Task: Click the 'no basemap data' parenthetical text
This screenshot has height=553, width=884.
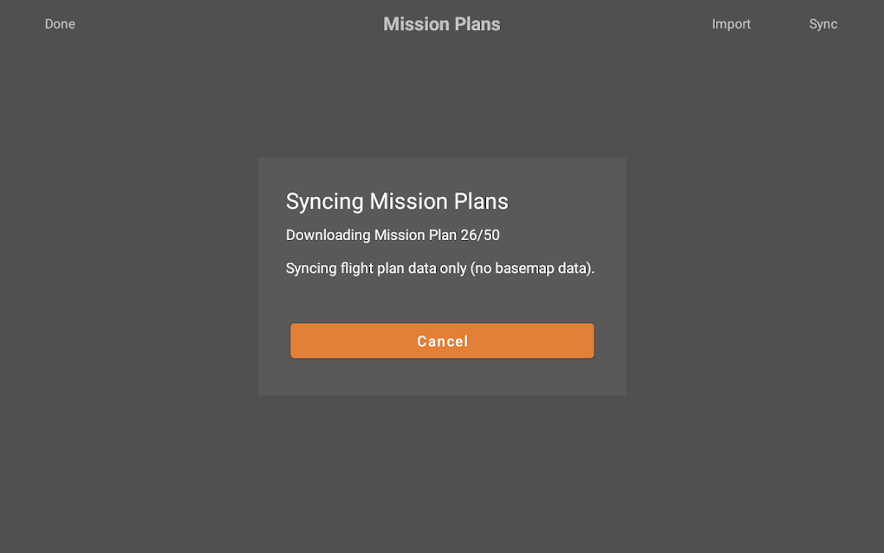Action: (532, 269)
